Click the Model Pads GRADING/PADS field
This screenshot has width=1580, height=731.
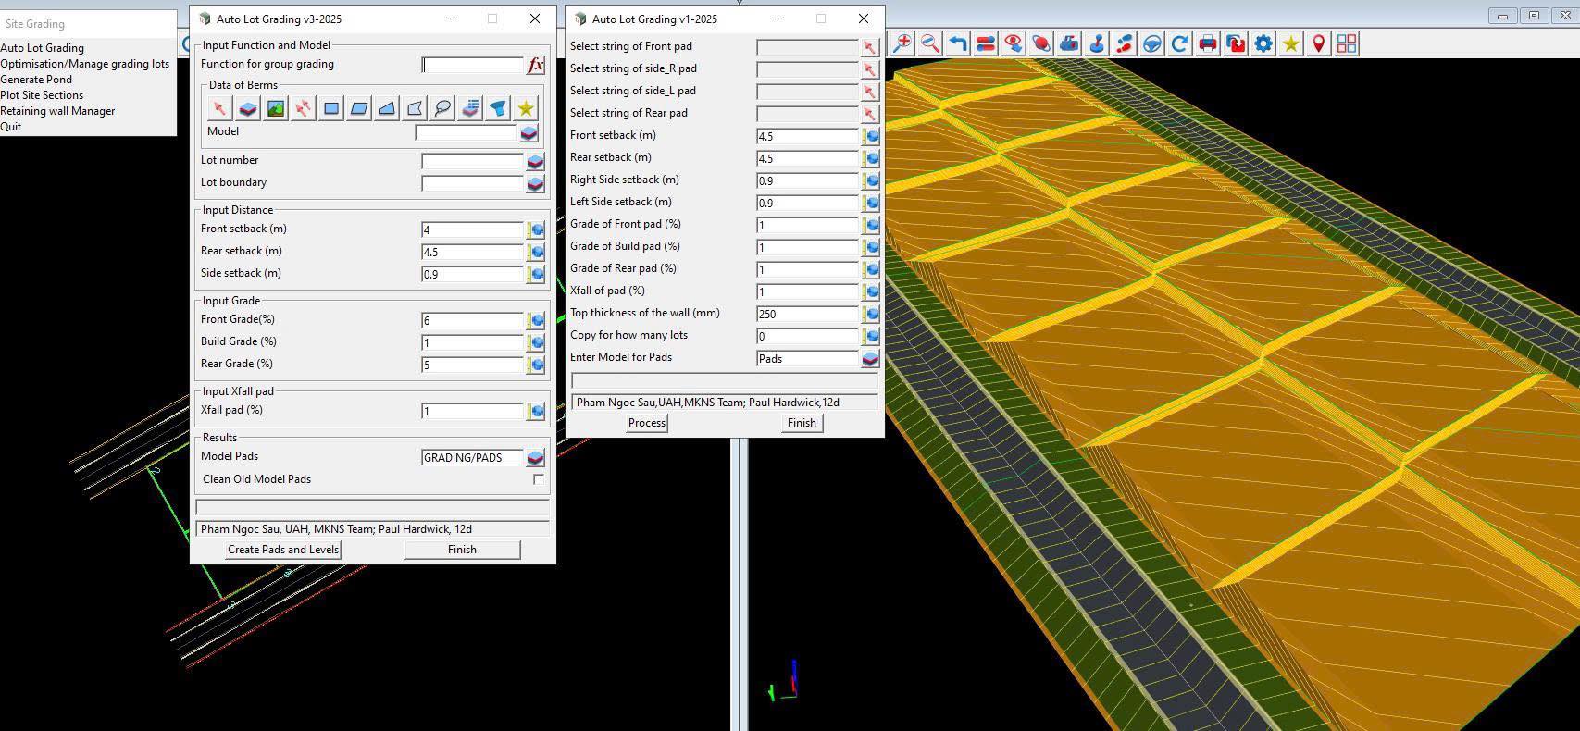472,457
